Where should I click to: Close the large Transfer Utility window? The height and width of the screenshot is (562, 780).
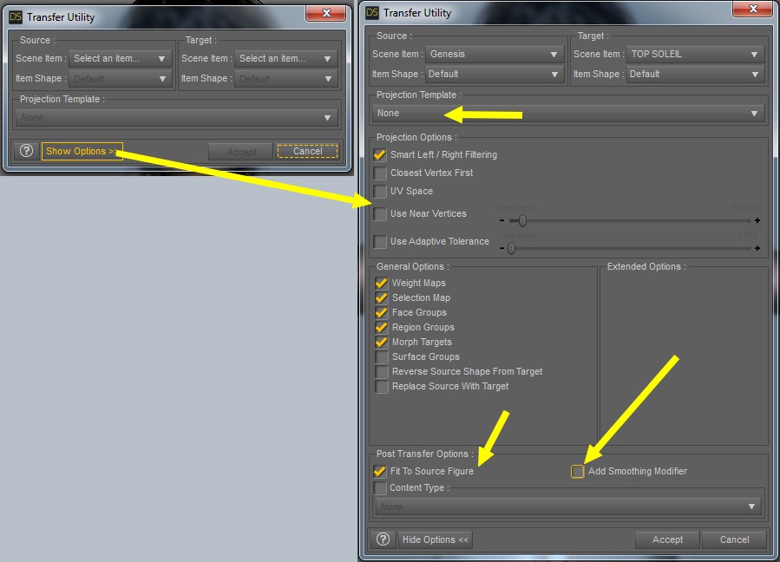coord(753,9)
